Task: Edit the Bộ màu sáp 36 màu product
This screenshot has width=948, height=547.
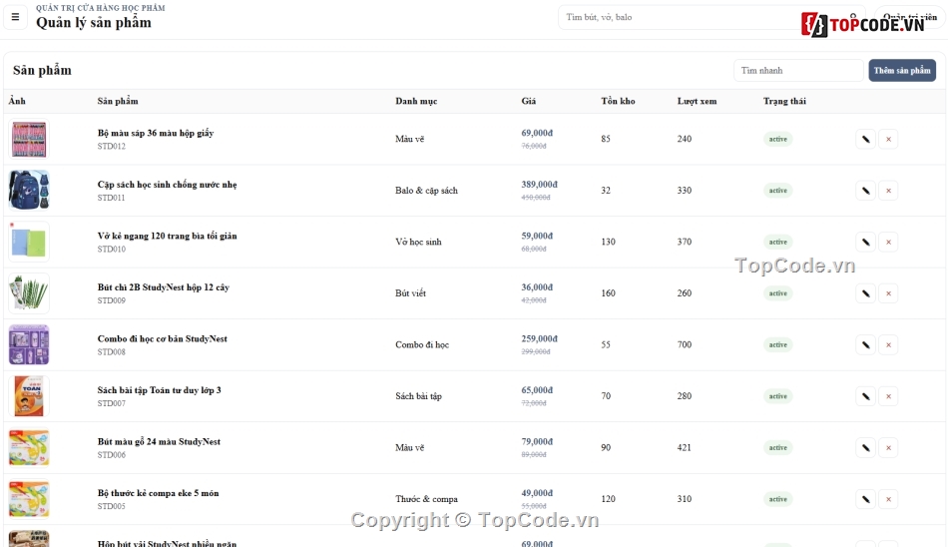Action: coord(866,139)
